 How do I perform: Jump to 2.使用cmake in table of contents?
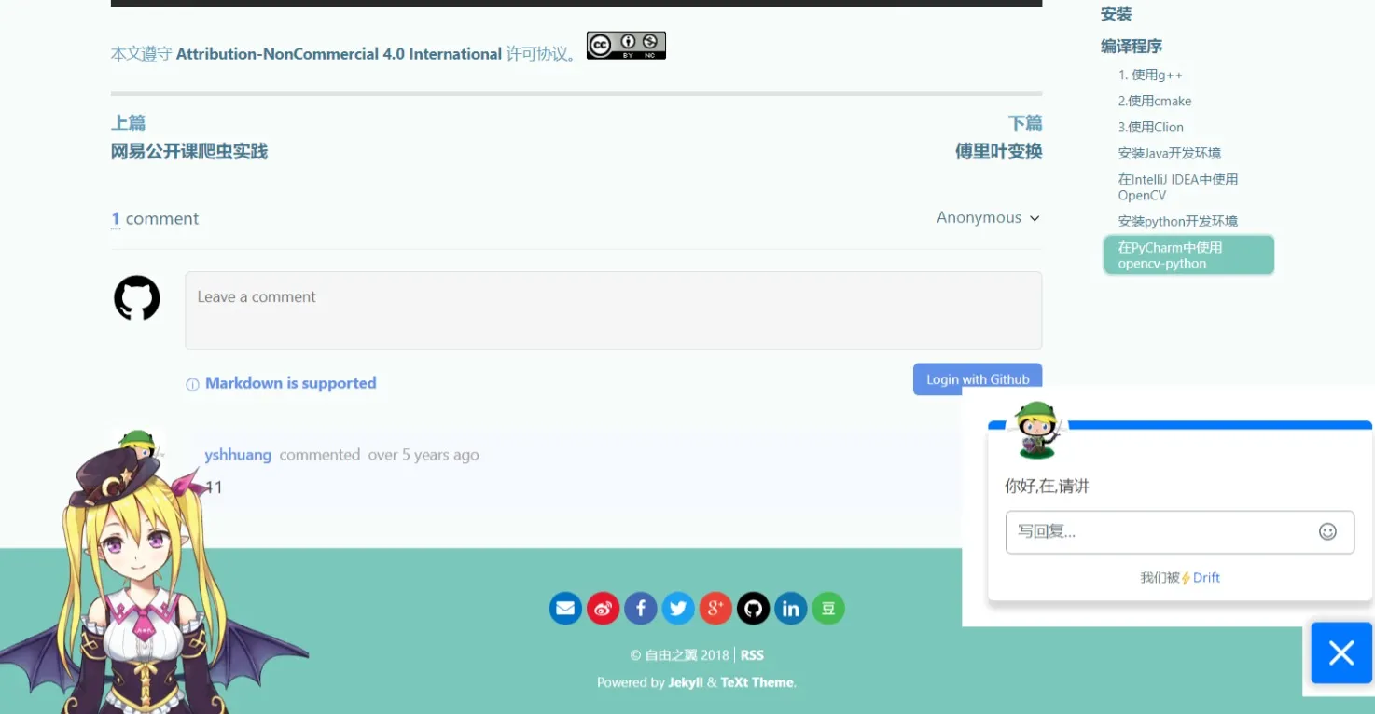click(x=1155, y=102)
